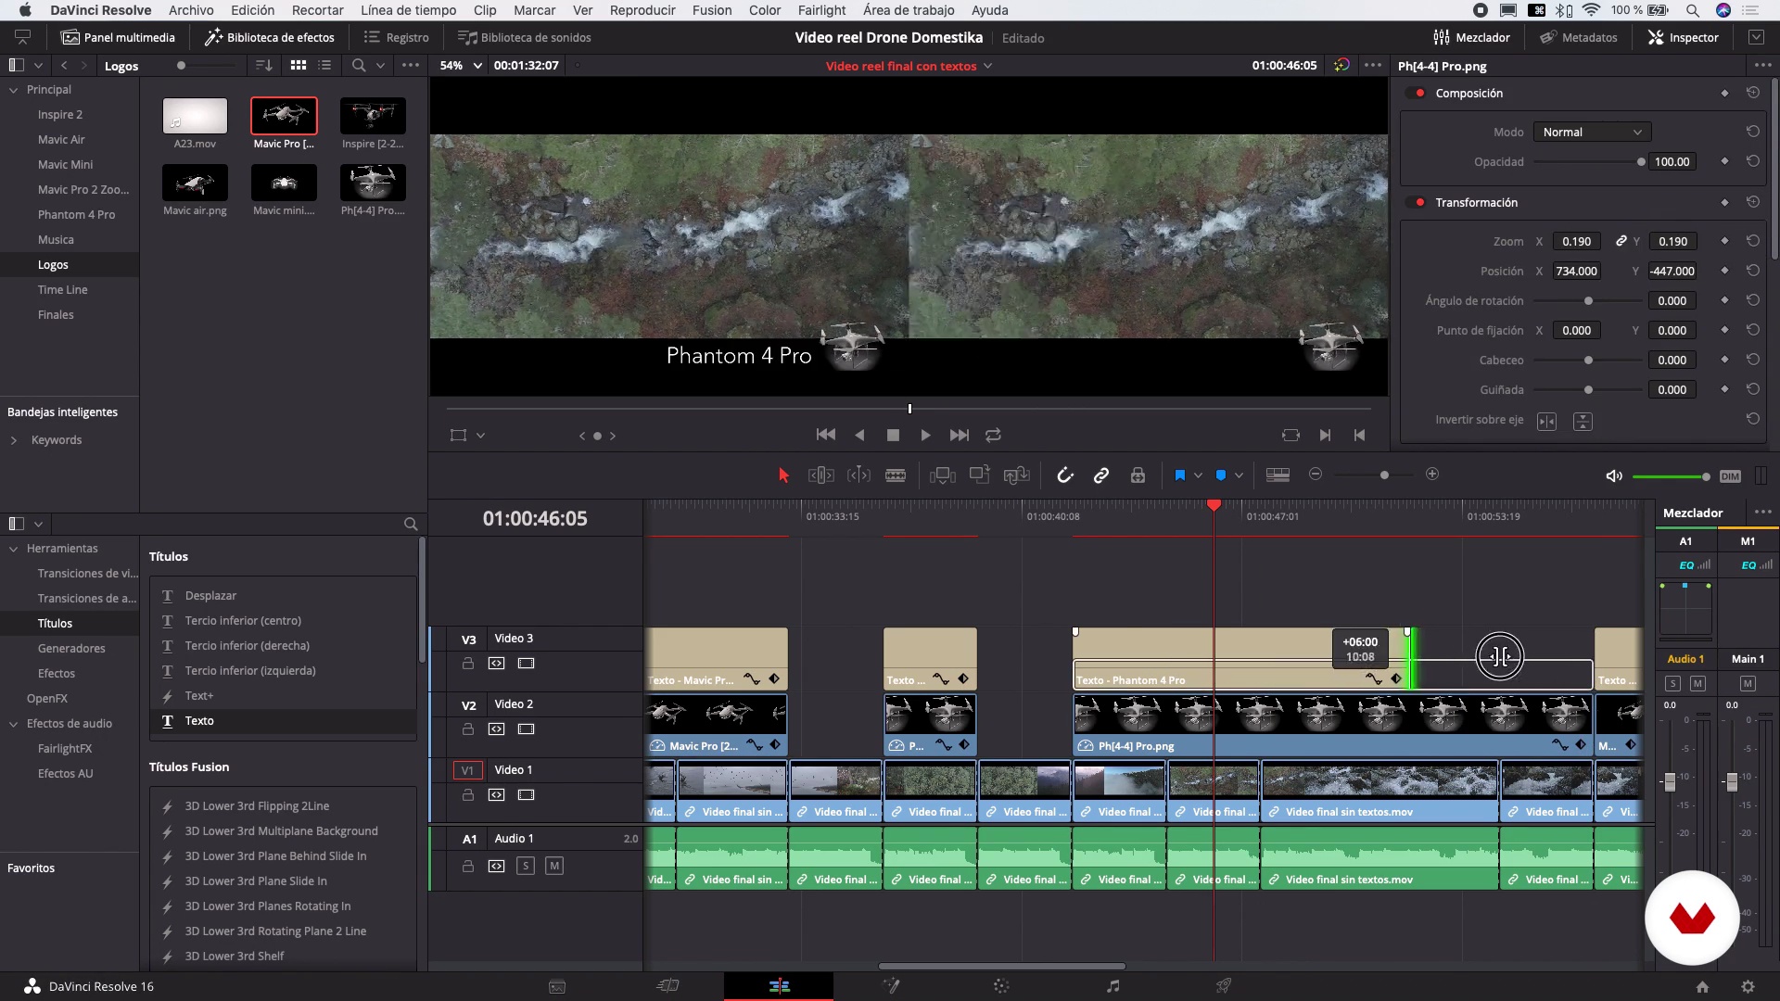This screenshot has width=1780, height=1001.
Task: Flip clip horizontally in Inspector
Action: tap(1546, 422)
